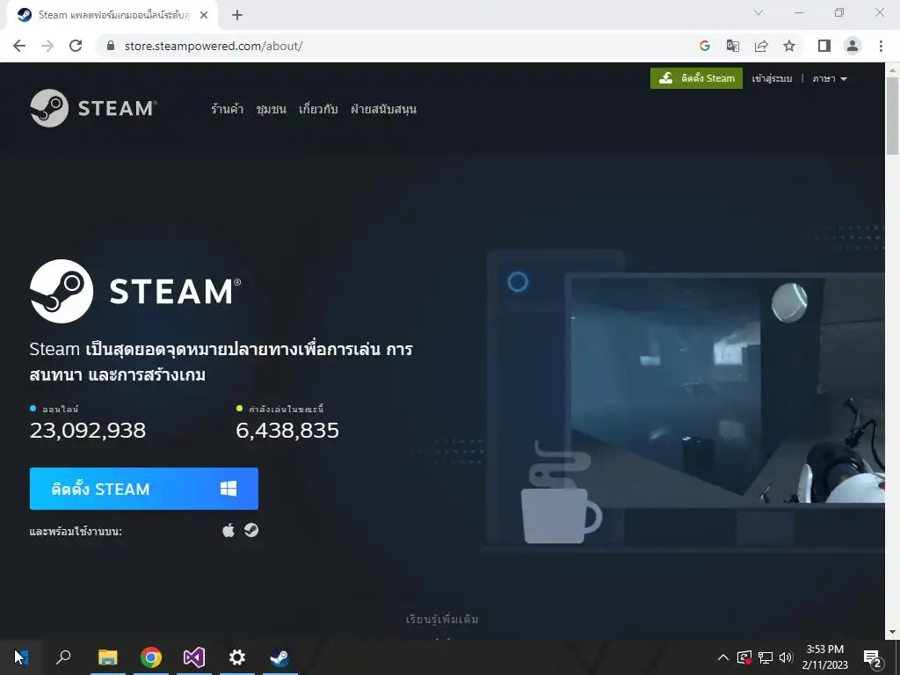Image resolution: width=900 pixels, height=675 pixels.
Task: Select the SteamOS download icon
Action: coord(251,530)
